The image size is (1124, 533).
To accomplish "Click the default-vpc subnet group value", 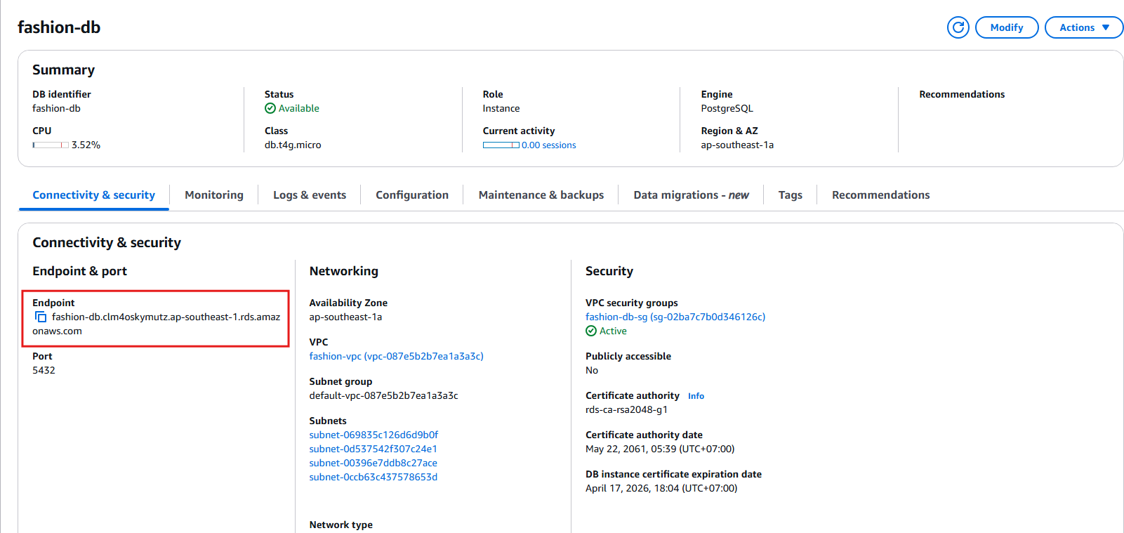I will [383, 395].
